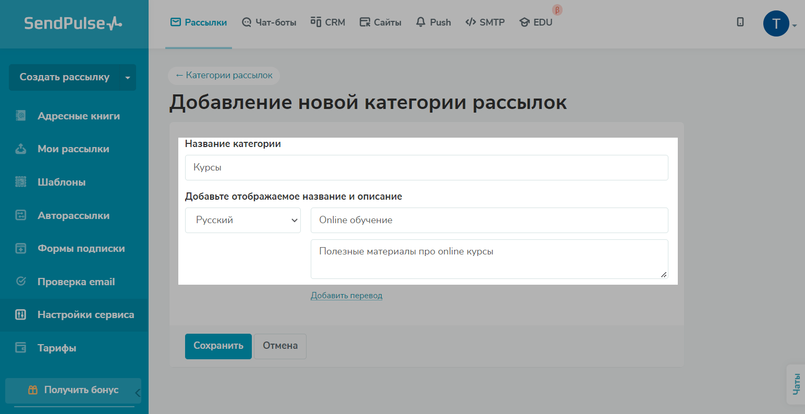This screenshot has width=805, height=414.
Task: Click the Templates icon in sidebar
Action: (21, 182)
